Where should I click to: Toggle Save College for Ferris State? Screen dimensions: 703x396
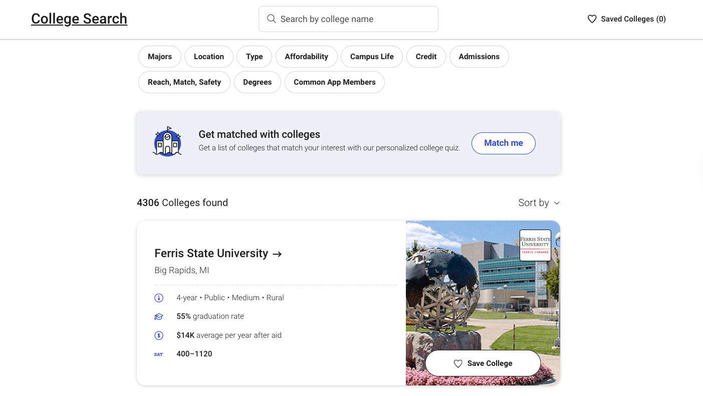[483, 363]
